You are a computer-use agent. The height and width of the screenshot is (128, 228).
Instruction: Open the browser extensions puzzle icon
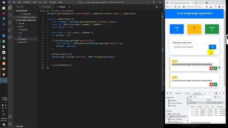[219, 7]
